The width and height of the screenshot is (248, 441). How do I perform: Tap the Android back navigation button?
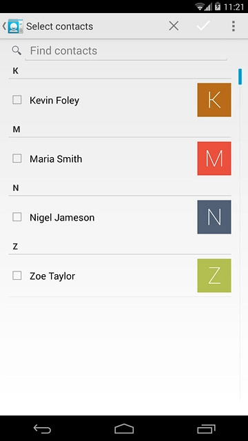tap(42, 429)
